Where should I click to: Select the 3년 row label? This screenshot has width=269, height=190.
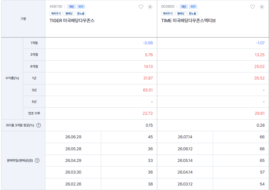click(34, 90)
